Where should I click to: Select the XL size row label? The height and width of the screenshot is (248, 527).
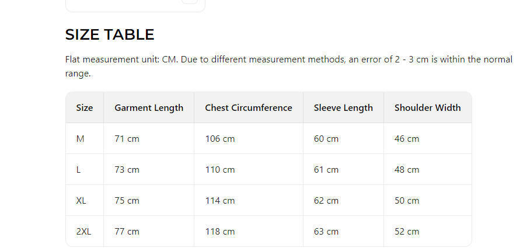(x=81, y=201)
